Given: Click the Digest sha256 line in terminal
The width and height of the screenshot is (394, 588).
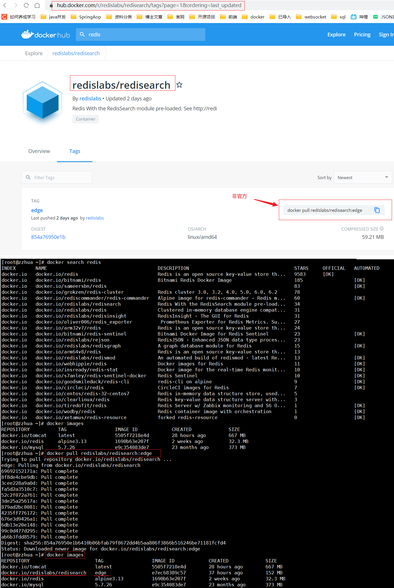Looking at the screenshot, I should [113, 543].
